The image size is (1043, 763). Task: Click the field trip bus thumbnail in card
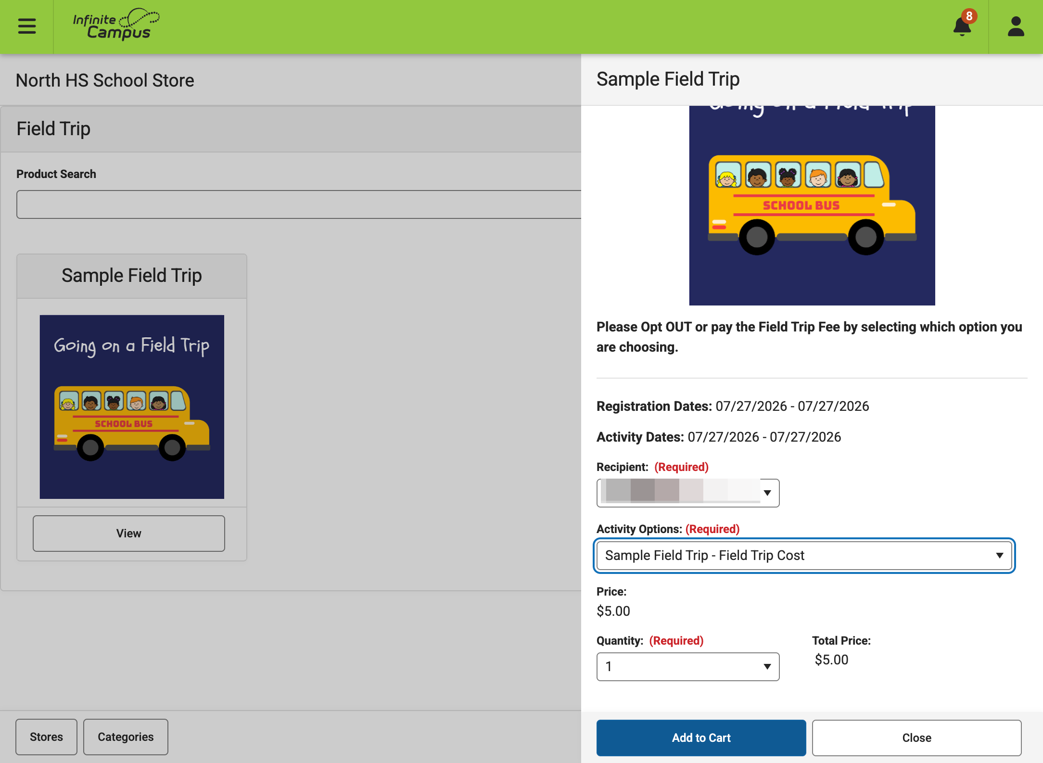click(132, 407)
